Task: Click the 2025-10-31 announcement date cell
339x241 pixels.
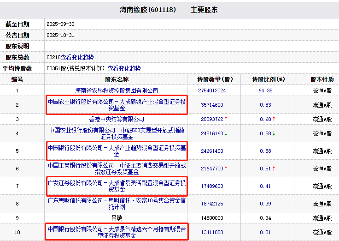Action: [x=60, y=35]
